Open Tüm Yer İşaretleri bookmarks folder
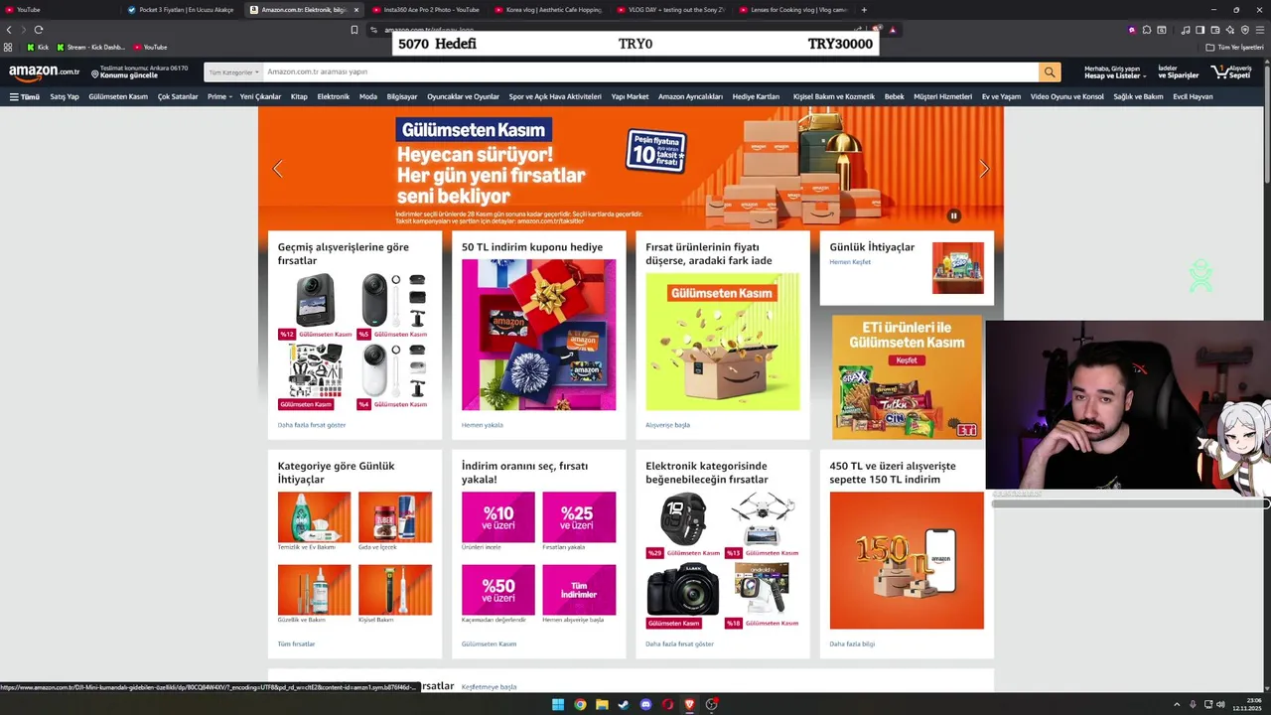Viewport: 1271px width, 715px height. pos(1235,47)
